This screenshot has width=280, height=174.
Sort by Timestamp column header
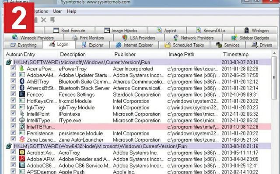click(246, 54)
